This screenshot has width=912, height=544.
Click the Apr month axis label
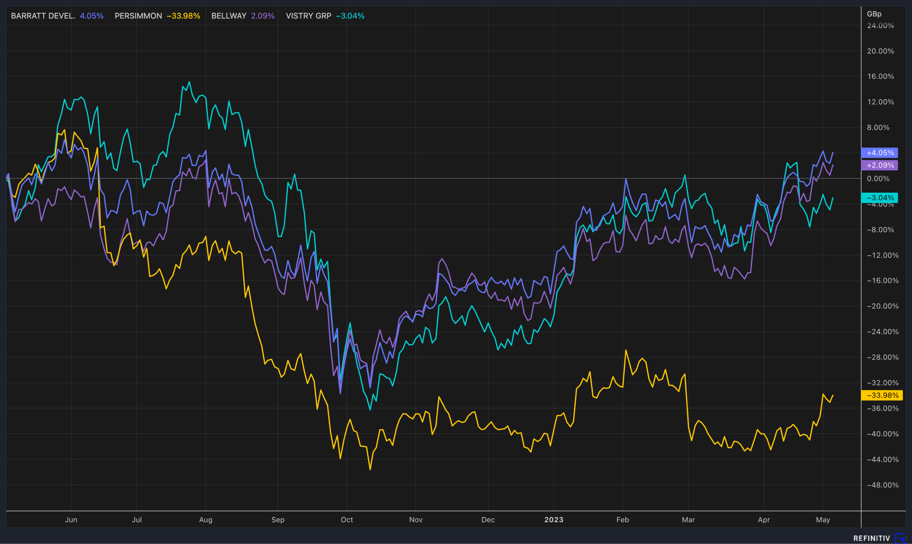[764, 519]
